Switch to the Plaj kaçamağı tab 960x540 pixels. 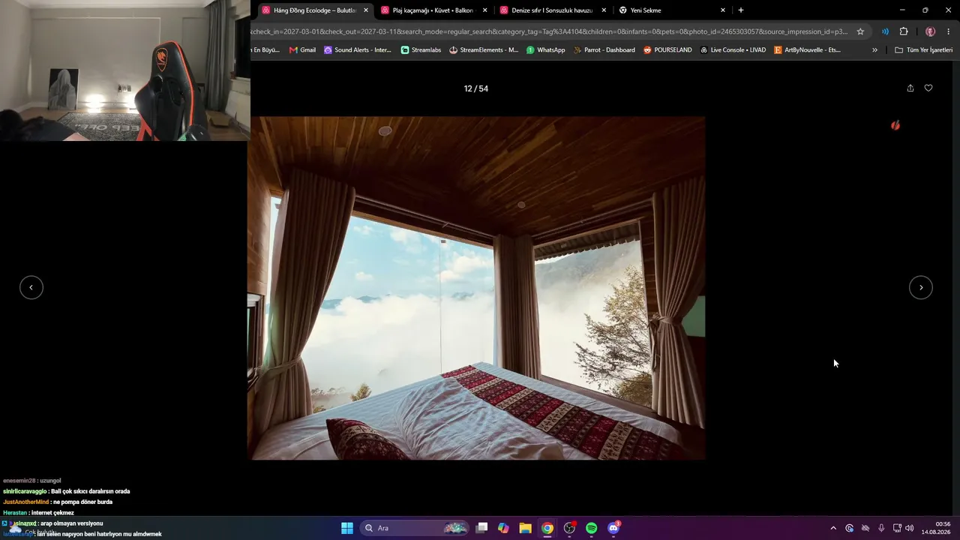[x=434, y=10]
